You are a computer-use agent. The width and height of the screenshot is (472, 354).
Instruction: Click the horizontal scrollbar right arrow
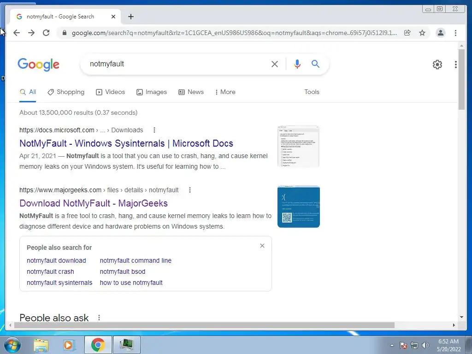tap(454, 325)
